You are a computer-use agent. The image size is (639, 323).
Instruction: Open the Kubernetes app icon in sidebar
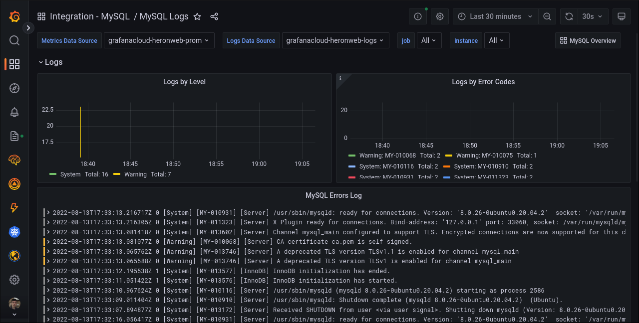pos(14,232)
